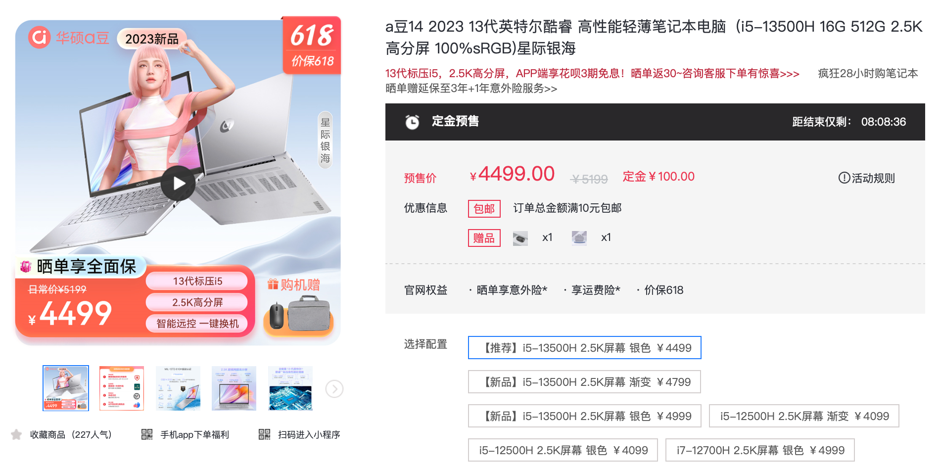Image resolution: width=940 pixels, height=470 pixels.
Task: Click the alarm clock presale icon
Action: [x=412, y=122]
